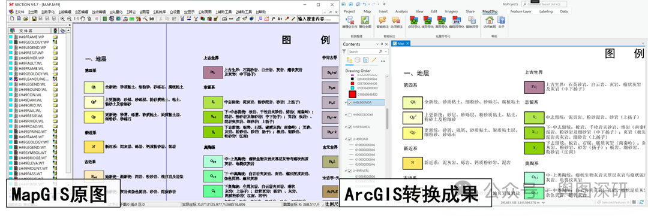
Task: Collapse H49LEGENDA layer in Contents
Action: click(346, 102)
